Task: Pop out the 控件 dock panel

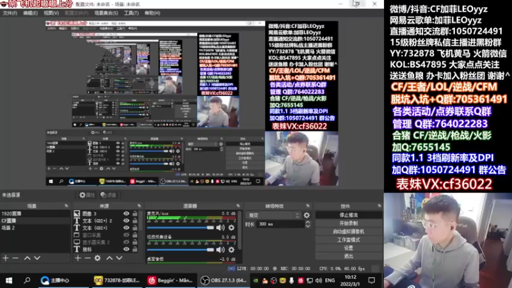Action: [379, 206]
